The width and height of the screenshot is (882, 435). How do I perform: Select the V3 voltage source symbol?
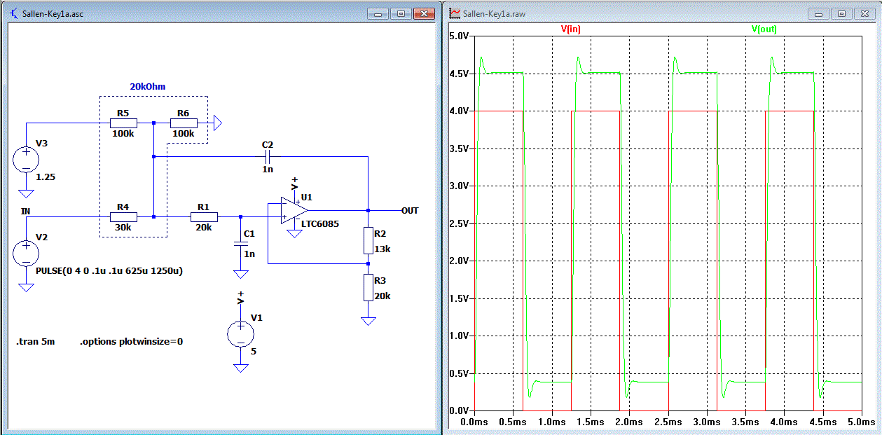27,160
